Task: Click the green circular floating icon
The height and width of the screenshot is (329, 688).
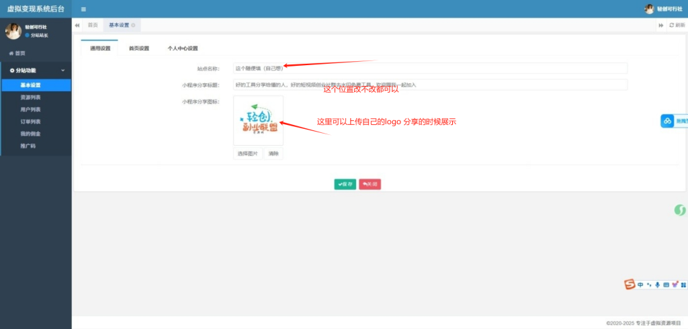Action: [x=680, y=210]
